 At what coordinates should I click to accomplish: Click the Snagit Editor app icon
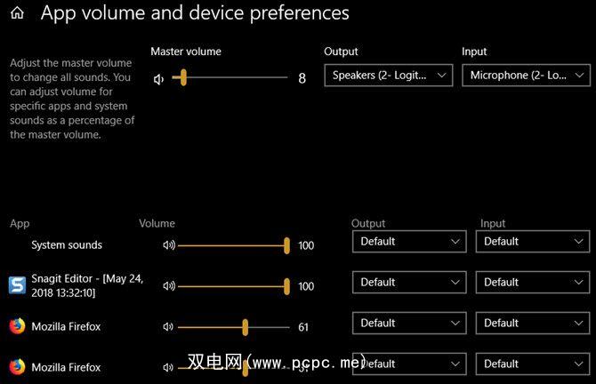point(17,285)
